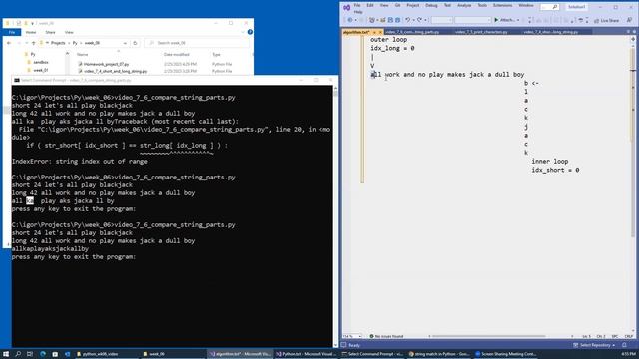Click the editor horizontal scrollbar
The width and height of the screenshot is (639, 359).
488,336
